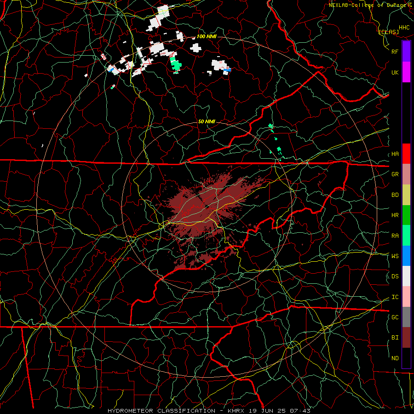
Task: Click the WS legend label
Action: (395, 256)
